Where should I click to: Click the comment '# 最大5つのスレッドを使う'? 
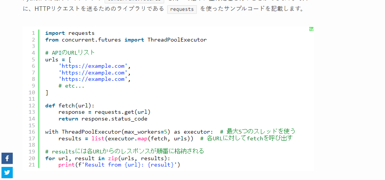(x=258, y=131)
